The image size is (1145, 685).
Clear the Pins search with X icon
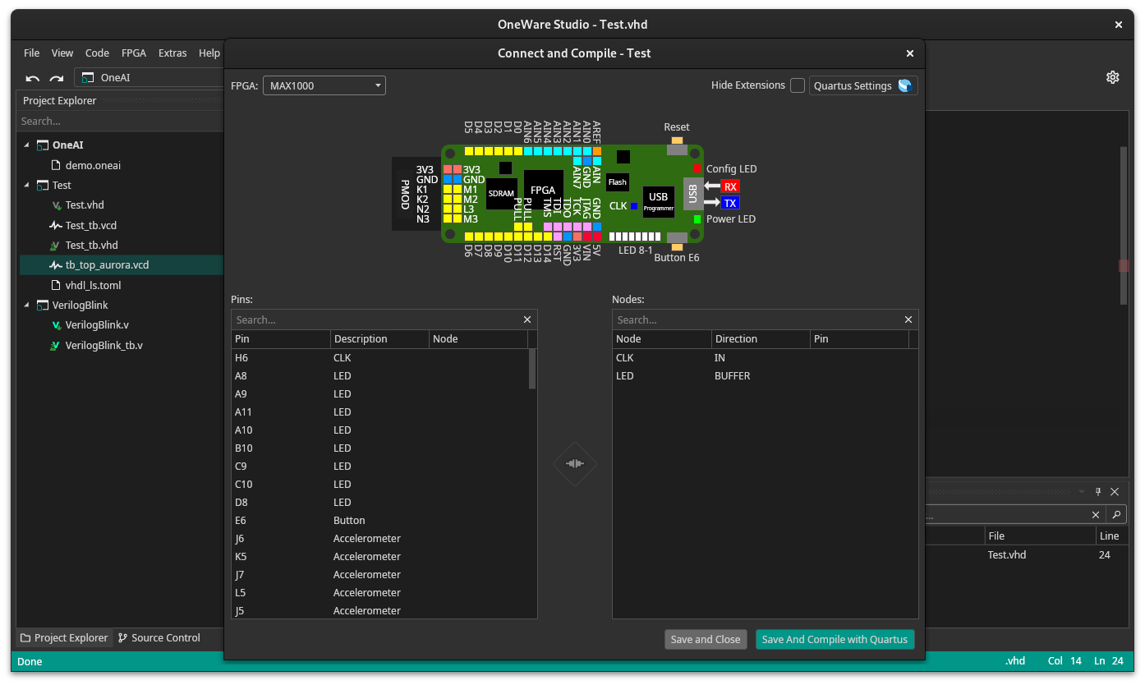(x=527, y=320)
